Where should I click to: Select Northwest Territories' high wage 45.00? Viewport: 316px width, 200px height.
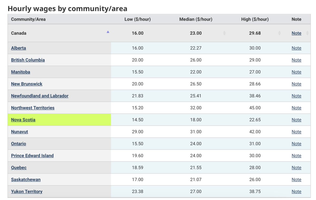tap(255, 108)
